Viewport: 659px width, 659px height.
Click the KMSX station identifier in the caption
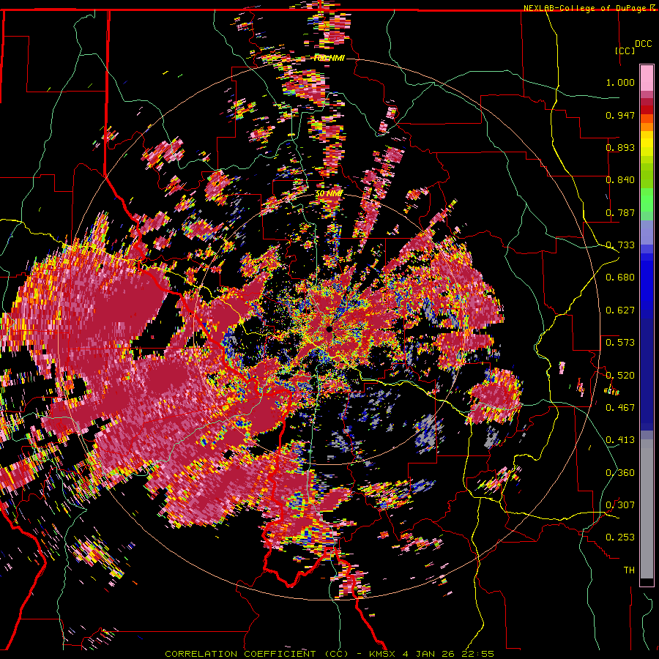[x=382, y=654]
